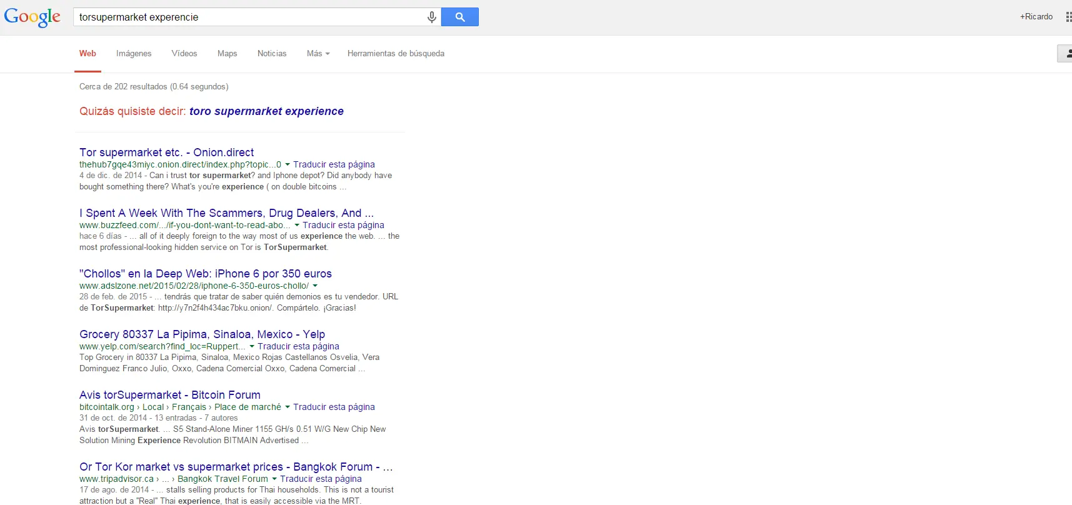The width and height of the screenshot is (1072, 505).
Task: Switch to the Imágenes tab
Action: point(134,54)
